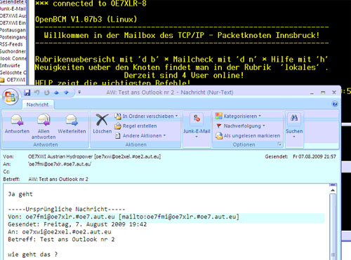Click Regel erstellen button
The height and width of the screenshot is (260, 351).
click(135, 126)
